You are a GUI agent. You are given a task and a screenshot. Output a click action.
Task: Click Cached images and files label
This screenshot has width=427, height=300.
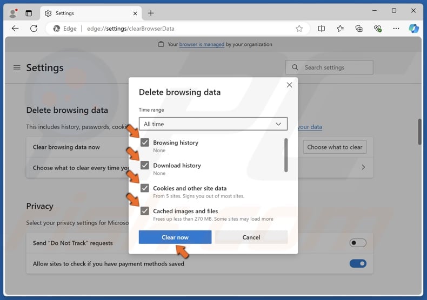point(185,211)
